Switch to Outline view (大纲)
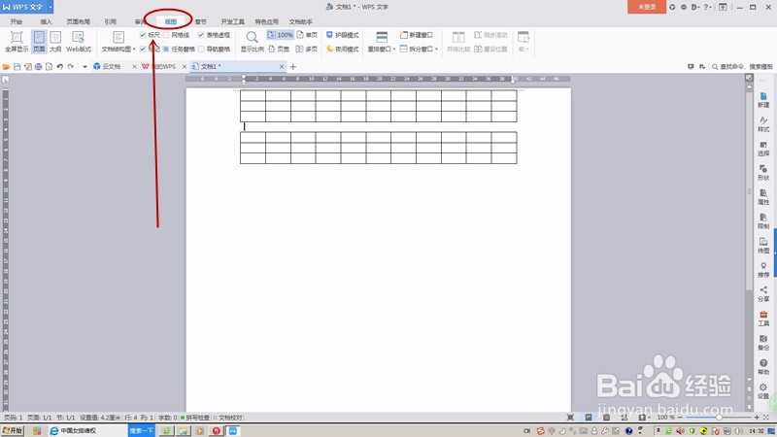This screenshot has width=777, height=437. point(55,41)
